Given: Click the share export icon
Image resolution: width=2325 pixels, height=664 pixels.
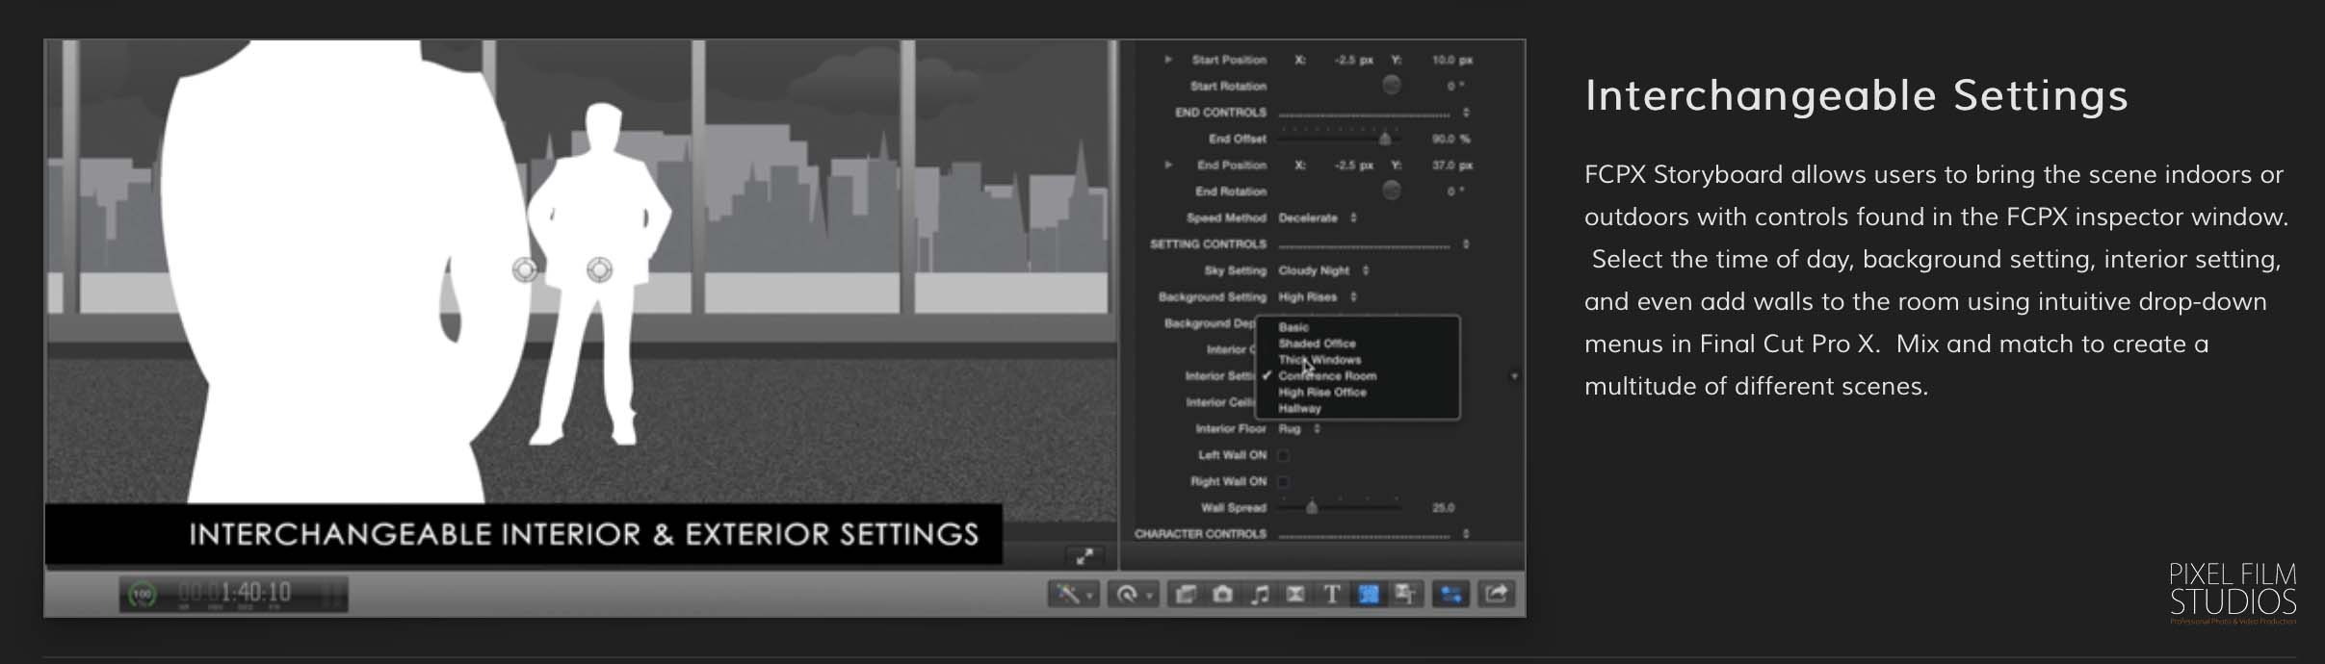Looking at the screenshot, I should click(1496, 595).
